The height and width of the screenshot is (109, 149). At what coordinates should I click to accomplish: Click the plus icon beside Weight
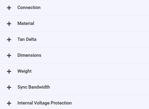pos(9,71)
